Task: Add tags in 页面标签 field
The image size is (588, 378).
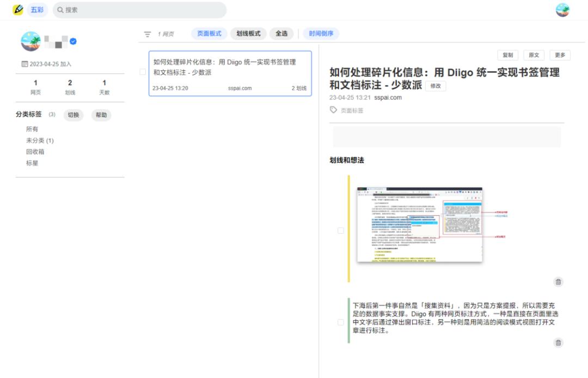Action: coord(352,111)
